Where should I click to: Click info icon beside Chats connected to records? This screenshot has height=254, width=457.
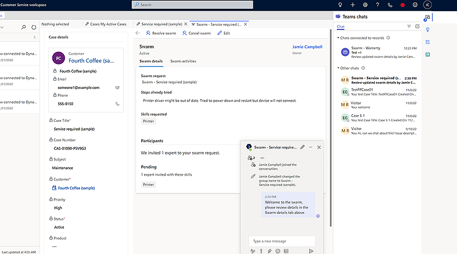tap(388, 38)
